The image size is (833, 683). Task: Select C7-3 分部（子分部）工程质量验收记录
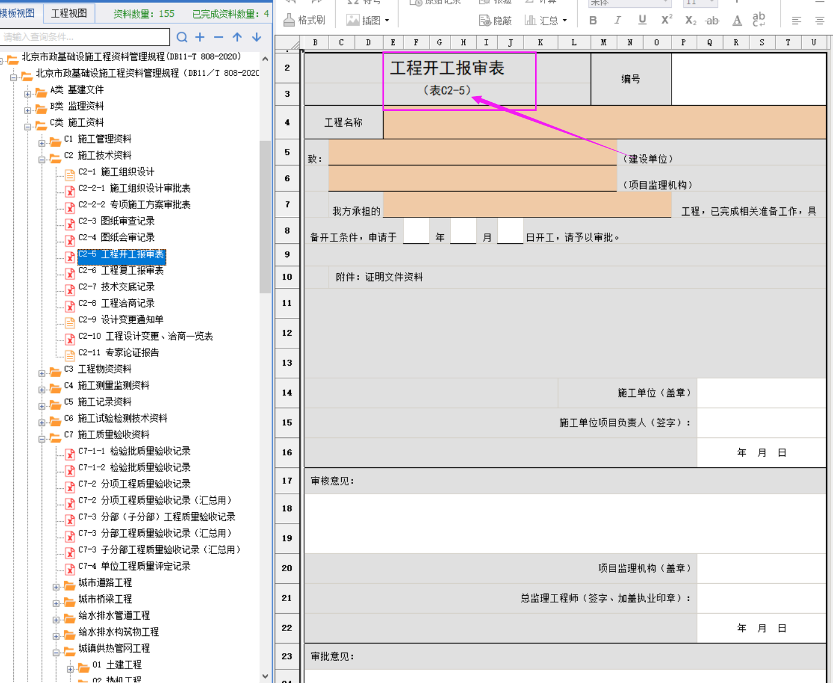point(157,517)
